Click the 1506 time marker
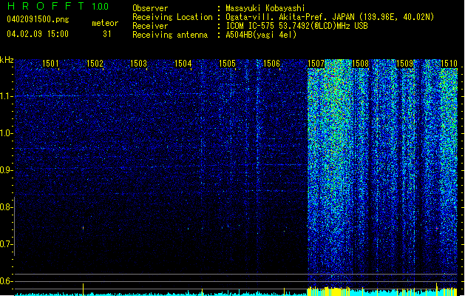 coord(271,63)
